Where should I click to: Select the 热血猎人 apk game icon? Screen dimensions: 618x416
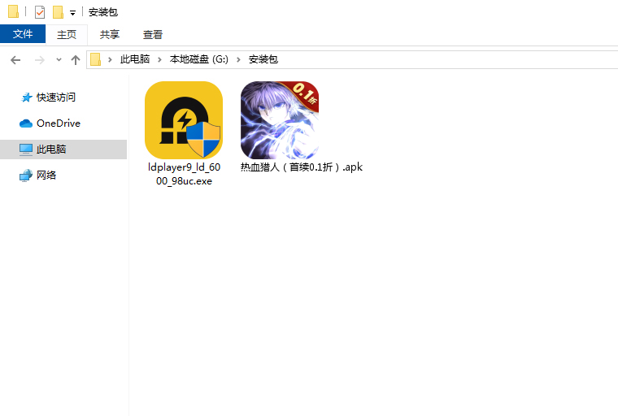(x=279, y=120)
